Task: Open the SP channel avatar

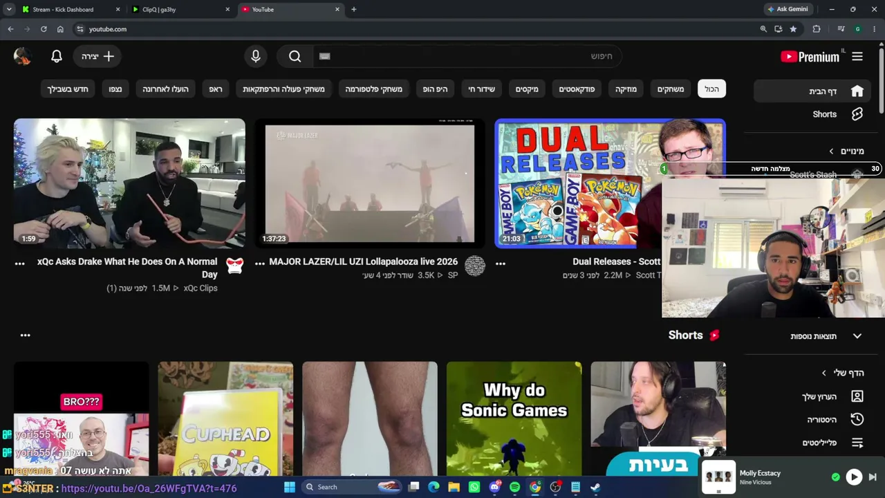Action: [x=475, y=266]
